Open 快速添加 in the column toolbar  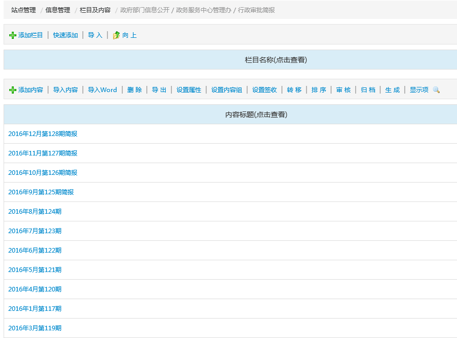pos(66,35)
